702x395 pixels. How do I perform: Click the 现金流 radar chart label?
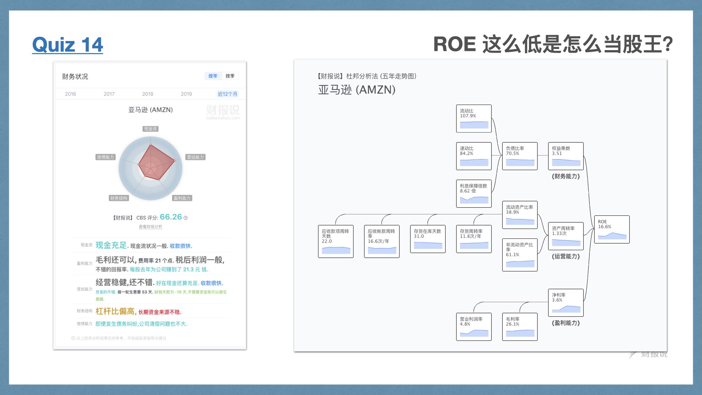tap(150, 129)
